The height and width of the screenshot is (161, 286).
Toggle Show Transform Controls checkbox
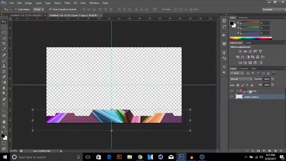(x=50, y=9)
